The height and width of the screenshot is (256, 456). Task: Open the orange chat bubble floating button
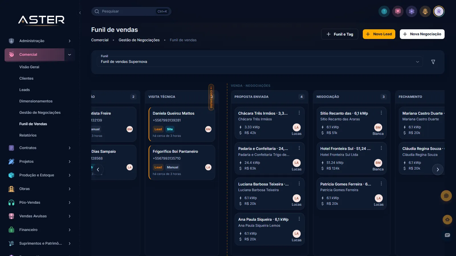click(446, 196)
